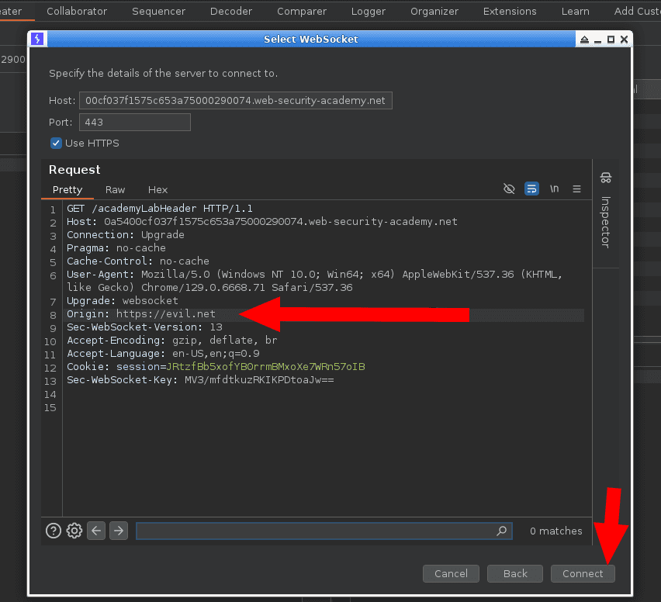Screen dimensions: 661x602
Task: Click the help question mark icon
Action: point(53,531)
